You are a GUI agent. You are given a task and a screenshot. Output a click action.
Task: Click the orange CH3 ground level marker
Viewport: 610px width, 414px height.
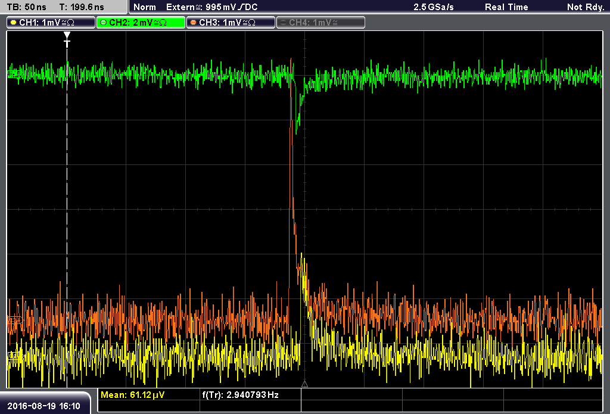click(x=15, y=320)
